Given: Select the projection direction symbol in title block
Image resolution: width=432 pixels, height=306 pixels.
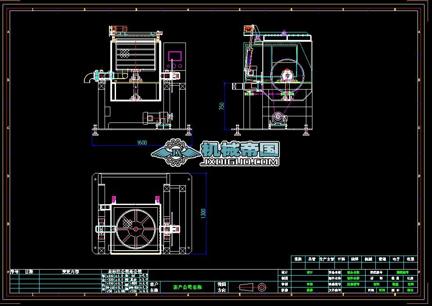Looking at the screenshot, I should click(252, 287).
